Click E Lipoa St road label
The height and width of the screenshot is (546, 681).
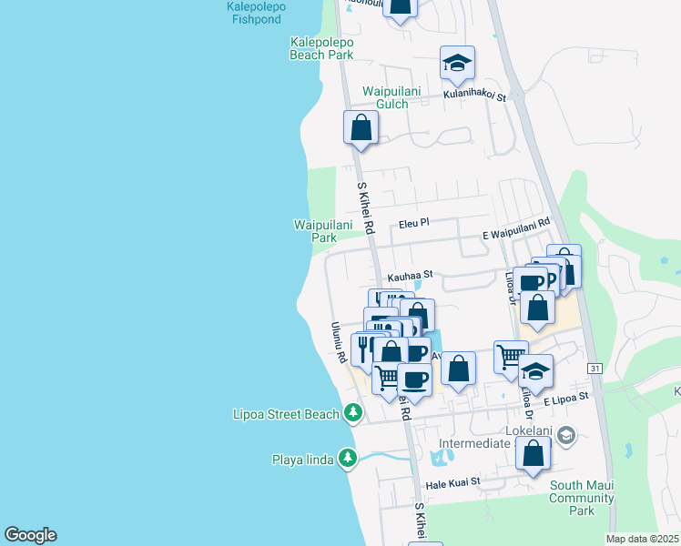[566, 399]
